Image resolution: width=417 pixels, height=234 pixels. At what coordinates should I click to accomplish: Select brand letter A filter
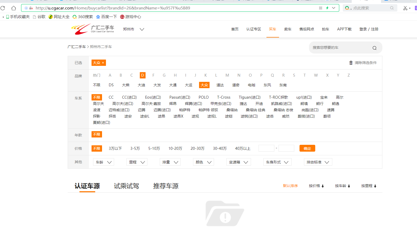(x=110, y=75)
